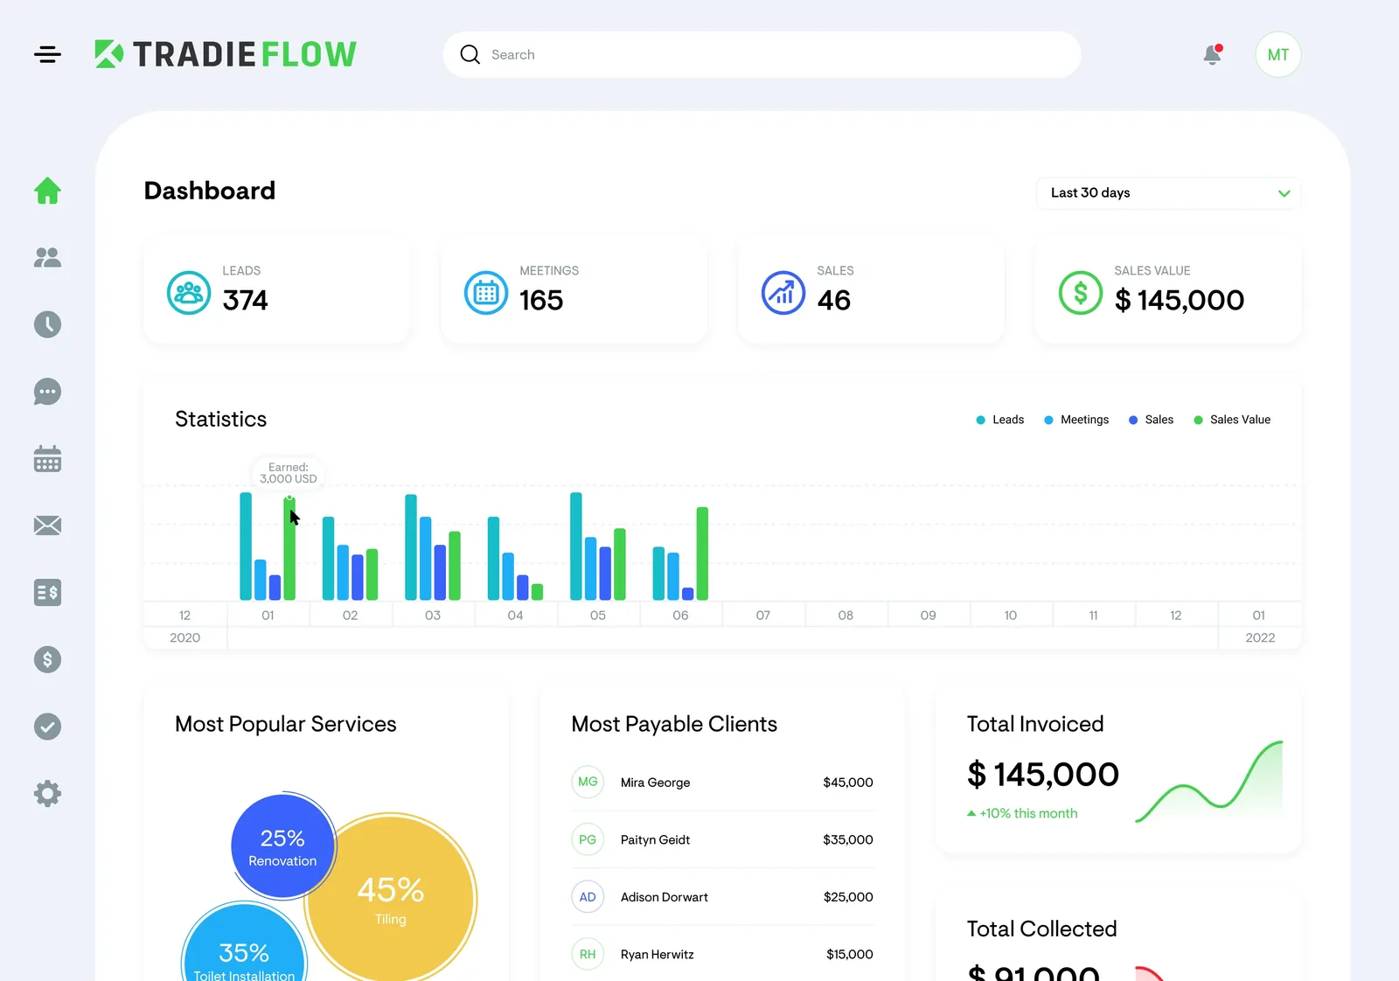Screen dimensions: 1399x981
Task: Click the $25,000 amount
Action: tap(848, 897)
